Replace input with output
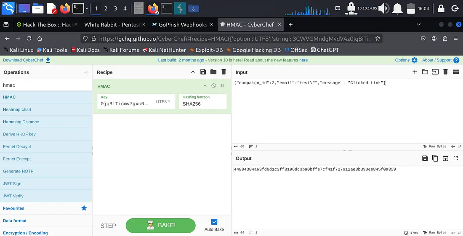Viewport: 463px width, 236px height. pos(445,159)
